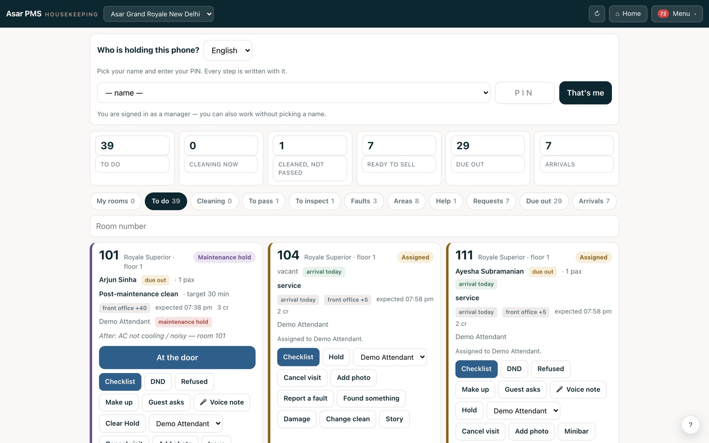The image size is (709, 443).
Task: Mark room 101 as Refused
Action: [194, 382]
